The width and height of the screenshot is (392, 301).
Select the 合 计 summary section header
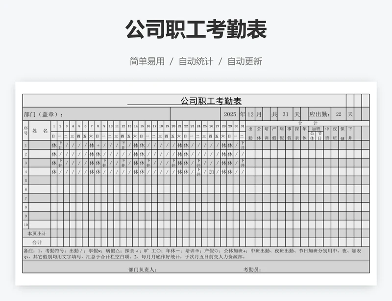(308, 123)
